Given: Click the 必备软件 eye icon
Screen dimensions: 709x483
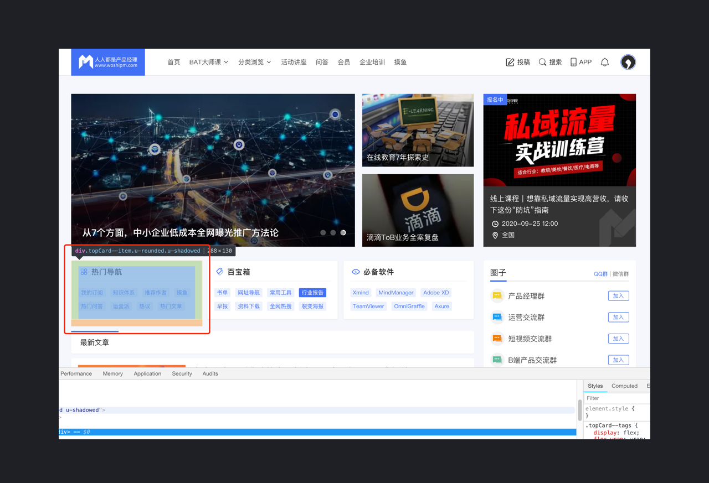Looking at the screenshot, I should pos(356,272).
